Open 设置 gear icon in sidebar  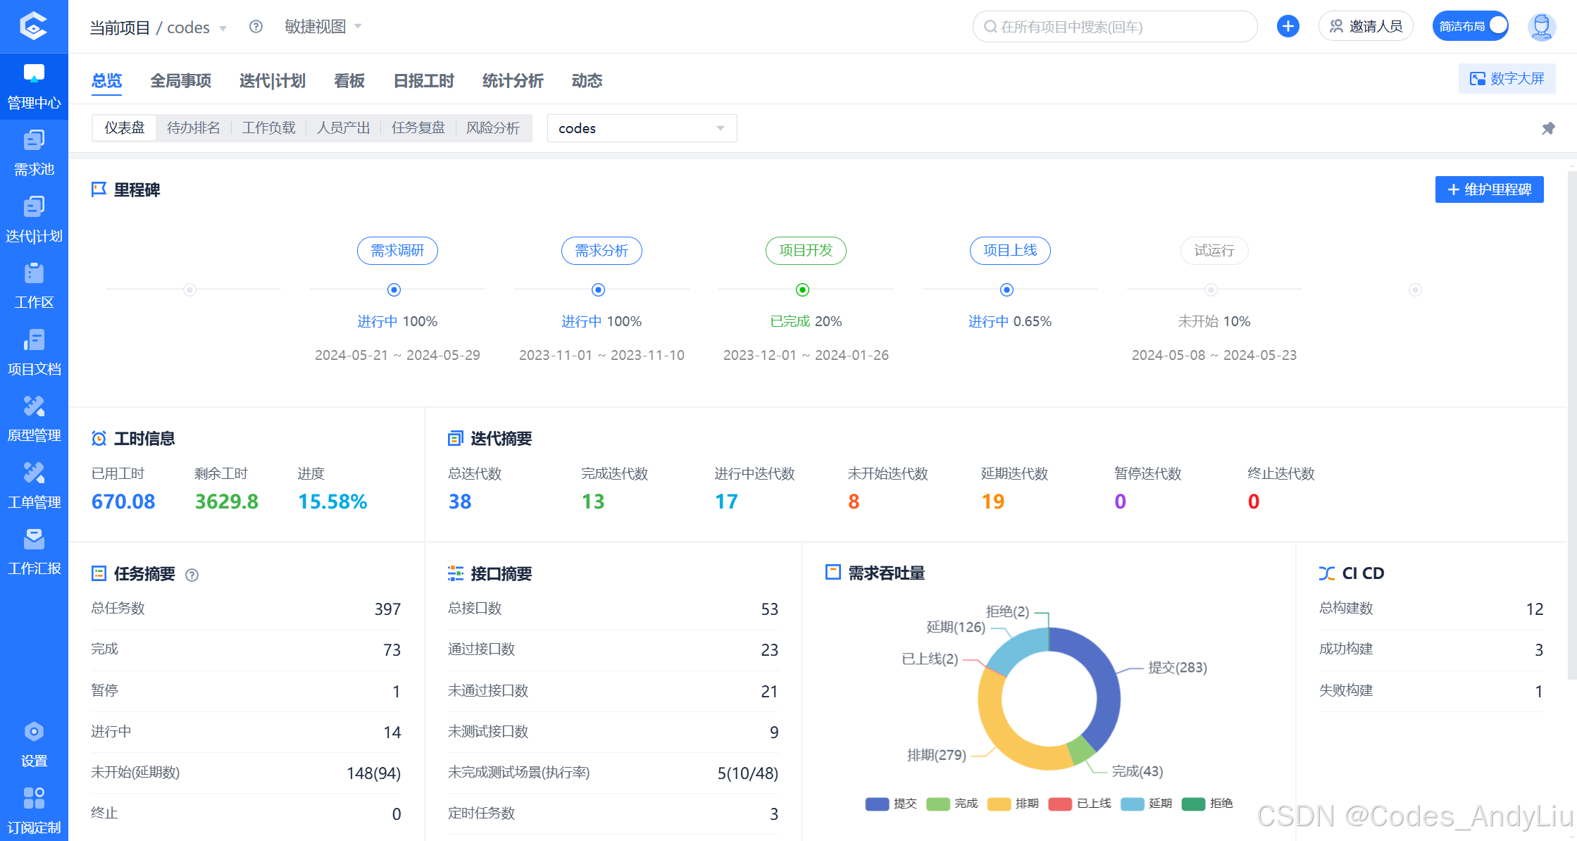[34, 733]
